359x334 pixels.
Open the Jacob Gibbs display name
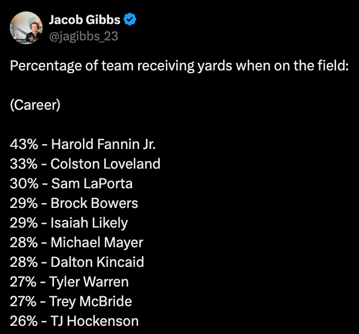[85, 20]
